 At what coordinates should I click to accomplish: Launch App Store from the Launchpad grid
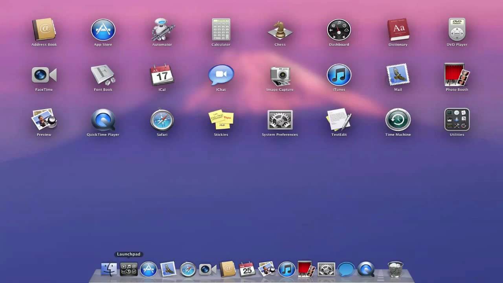coord(103,30)
